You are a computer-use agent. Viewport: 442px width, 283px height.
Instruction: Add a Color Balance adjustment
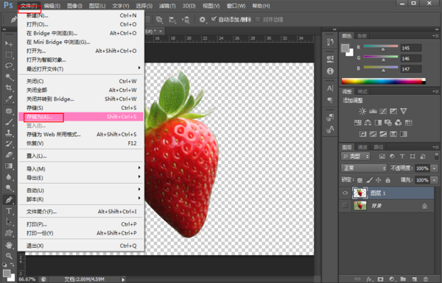pos(368,123)
